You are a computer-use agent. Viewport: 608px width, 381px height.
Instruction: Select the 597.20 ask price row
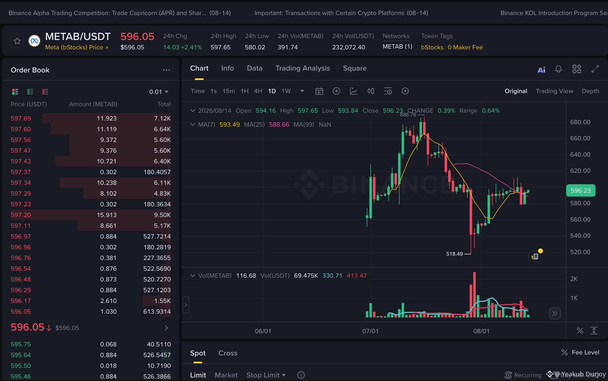coord(91,215)
